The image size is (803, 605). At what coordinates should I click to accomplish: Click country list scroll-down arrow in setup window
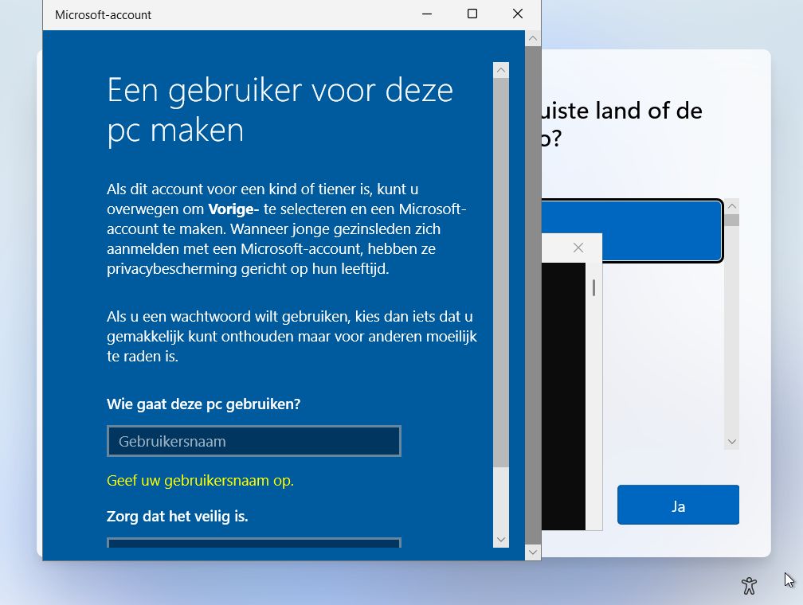[x=732, y=442]
